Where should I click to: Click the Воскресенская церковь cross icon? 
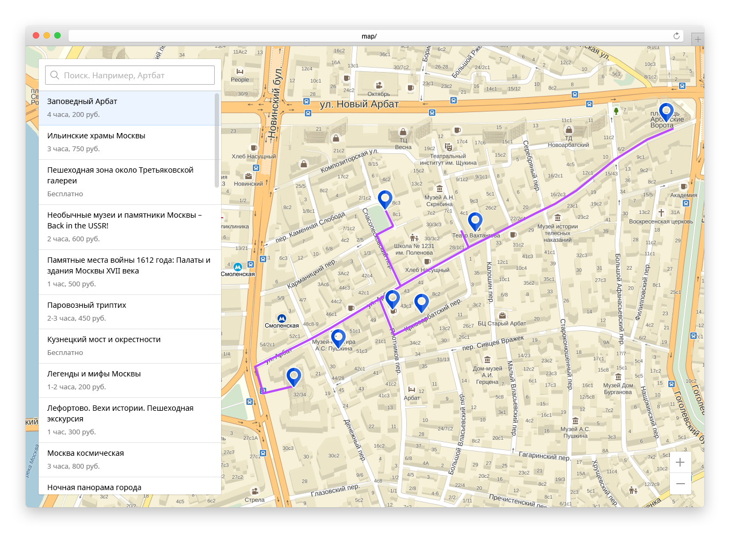(661, 213)
